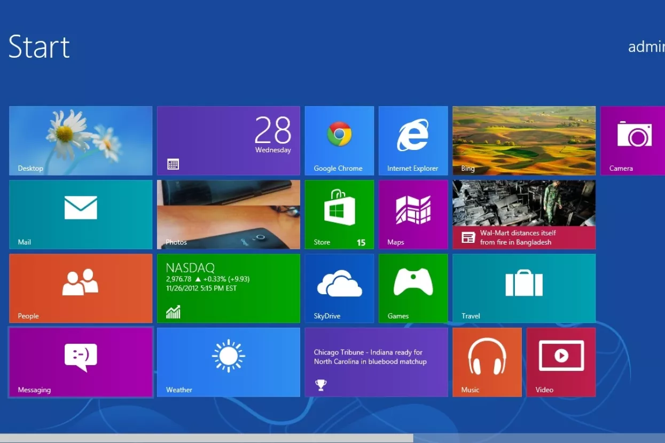Open the Store tile showing 15

pyautogui.click(x=339, y=215)
